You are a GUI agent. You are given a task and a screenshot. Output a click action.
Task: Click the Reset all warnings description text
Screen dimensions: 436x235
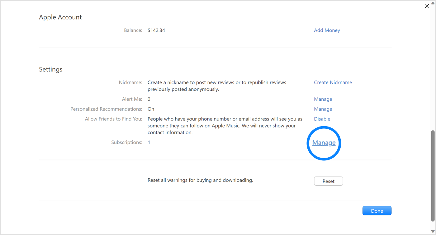[x=200, y=180]
